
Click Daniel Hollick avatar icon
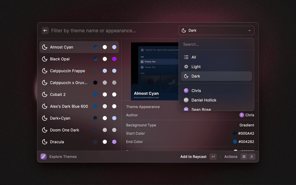[x=186, y=100]
